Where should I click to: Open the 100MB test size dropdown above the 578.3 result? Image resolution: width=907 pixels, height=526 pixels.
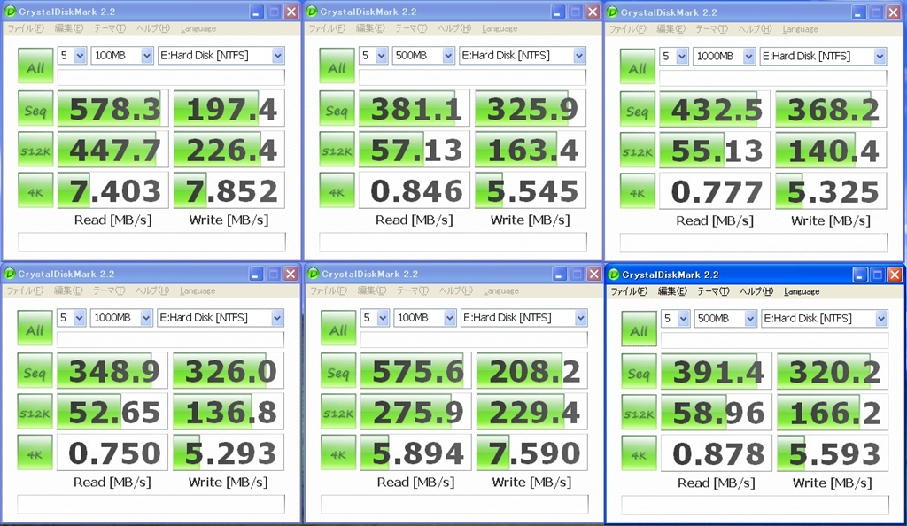121,56
